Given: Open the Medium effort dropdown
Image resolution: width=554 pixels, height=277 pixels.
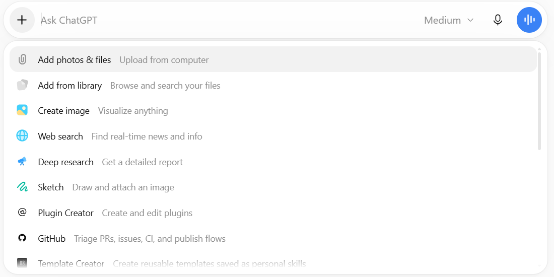Looking at the screenshot, I should [449, 20].
